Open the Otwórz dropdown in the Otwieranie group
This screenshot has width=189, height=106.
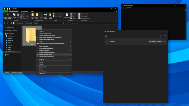pyautogui.click(x=74, y=14)
